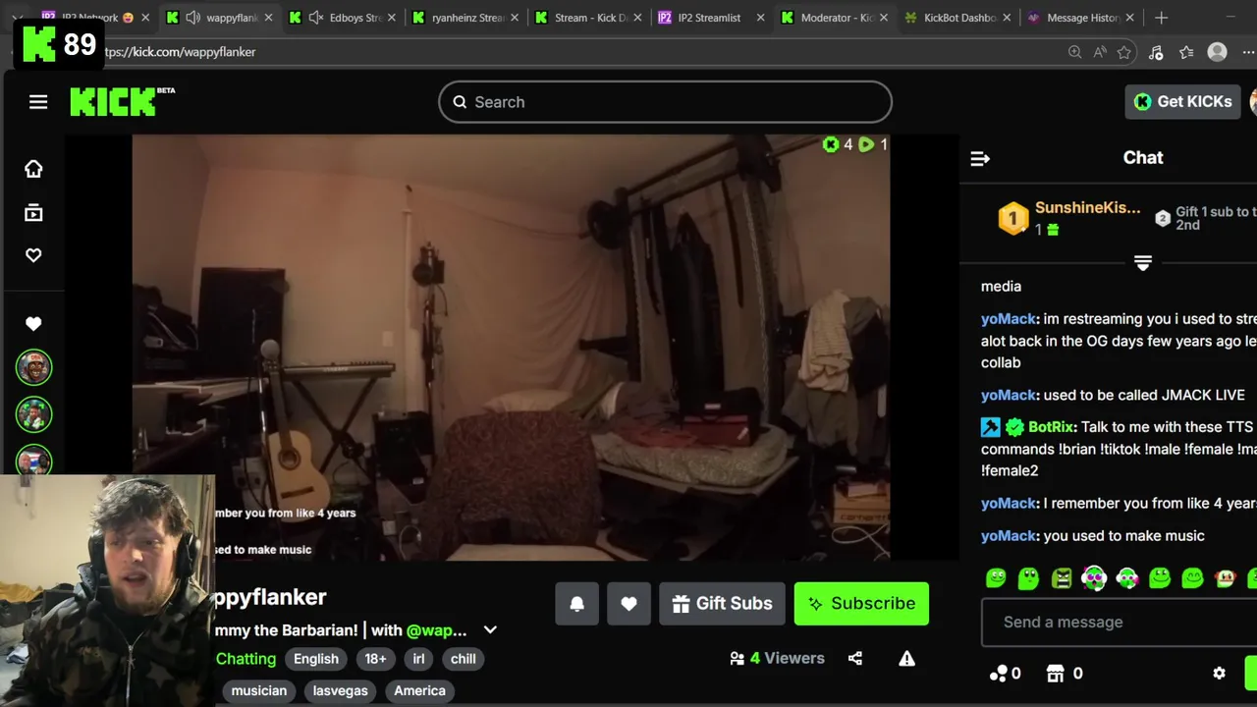Insert the orange-haired glasses emote
Viewport: 1257px width, 707px height.
pos(1225,578)
